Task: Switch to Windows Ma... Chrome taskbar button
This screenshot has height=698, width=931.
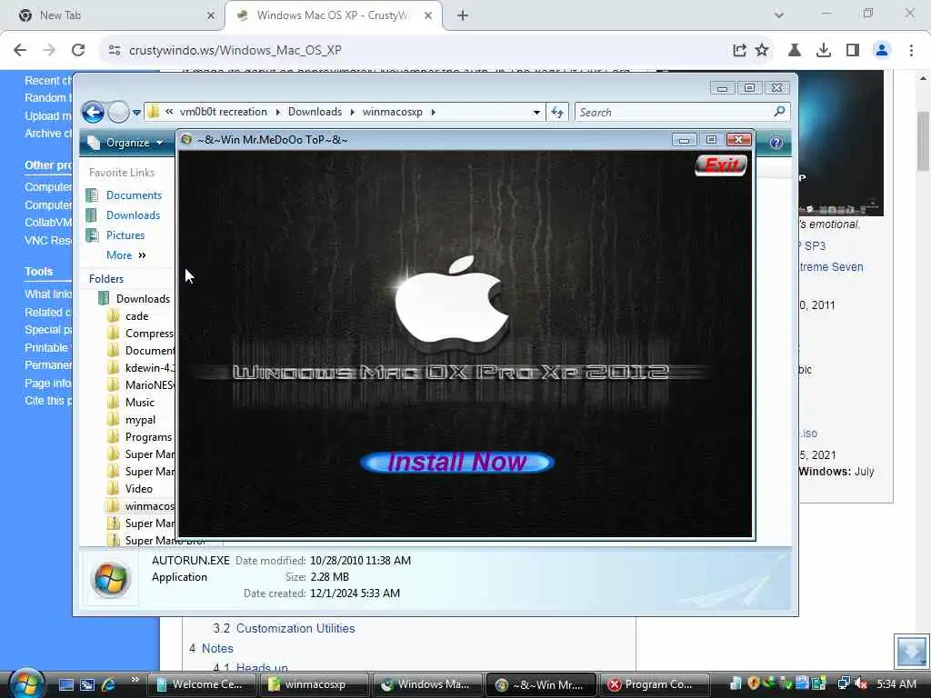Action: [427, 685]
